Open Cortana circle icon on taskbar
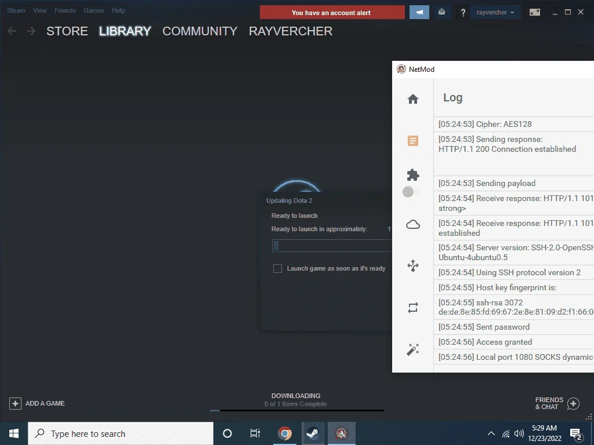 point(227,433)
